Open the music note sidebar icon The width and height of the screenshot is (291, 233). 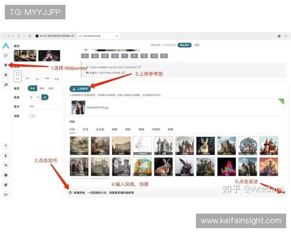pyautogui.click(x=6, y=85)
